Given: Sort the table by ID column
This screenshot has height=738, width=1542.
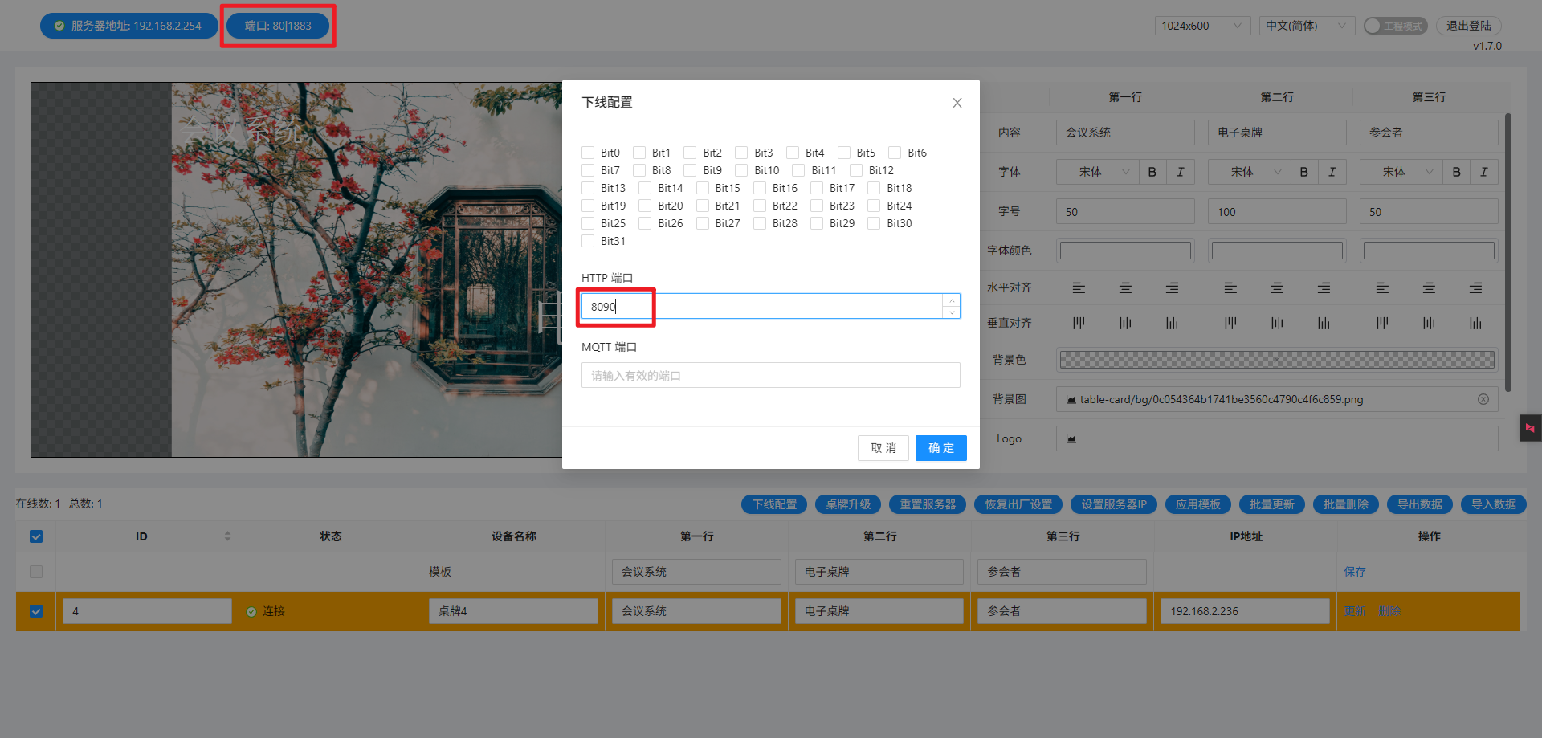Looking at the screenshot, I should [x=227, y=536].
